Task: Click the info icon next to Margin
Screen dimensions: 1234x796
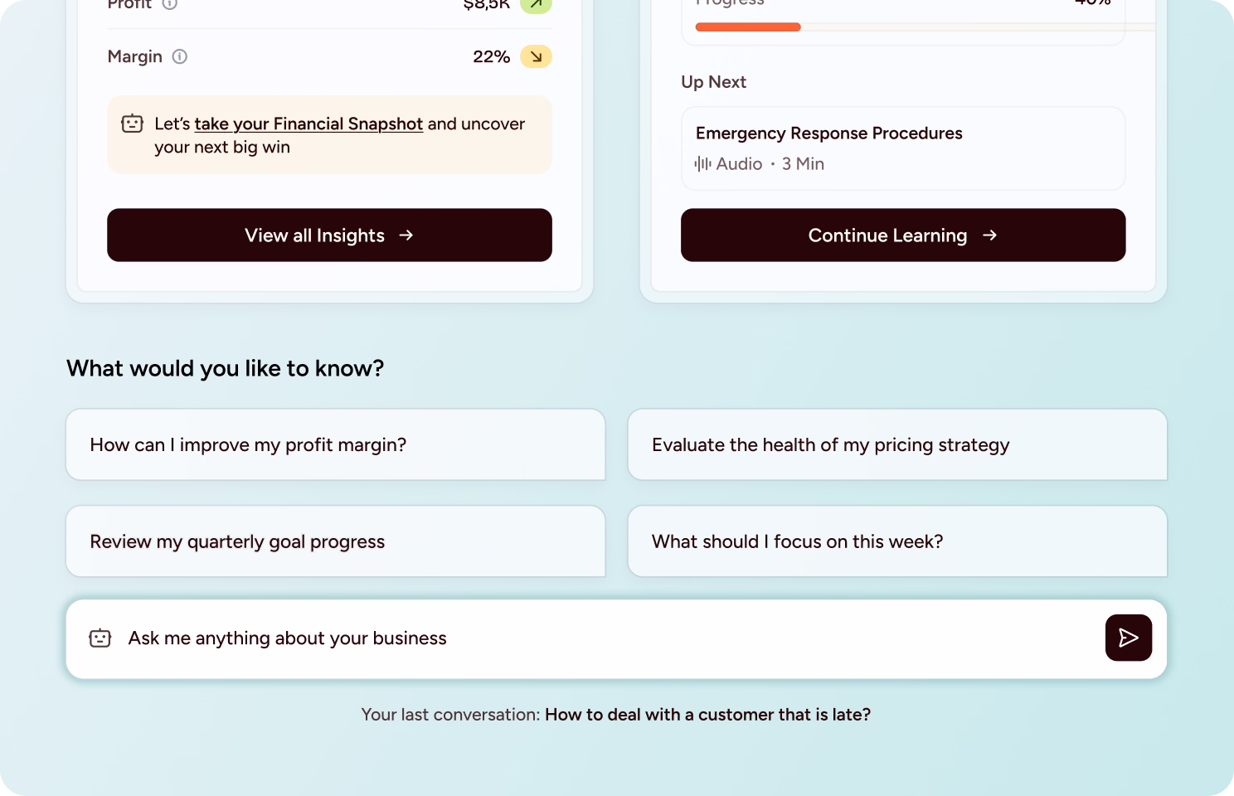Action: point(180,56)
